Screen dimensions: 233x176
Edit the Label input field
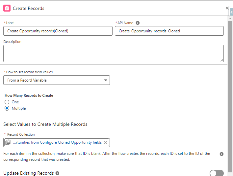58,31
